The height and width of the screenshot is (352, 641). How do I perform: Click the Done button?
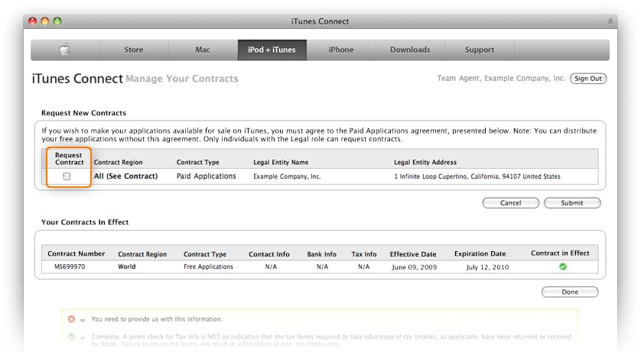tap(570, 292)
